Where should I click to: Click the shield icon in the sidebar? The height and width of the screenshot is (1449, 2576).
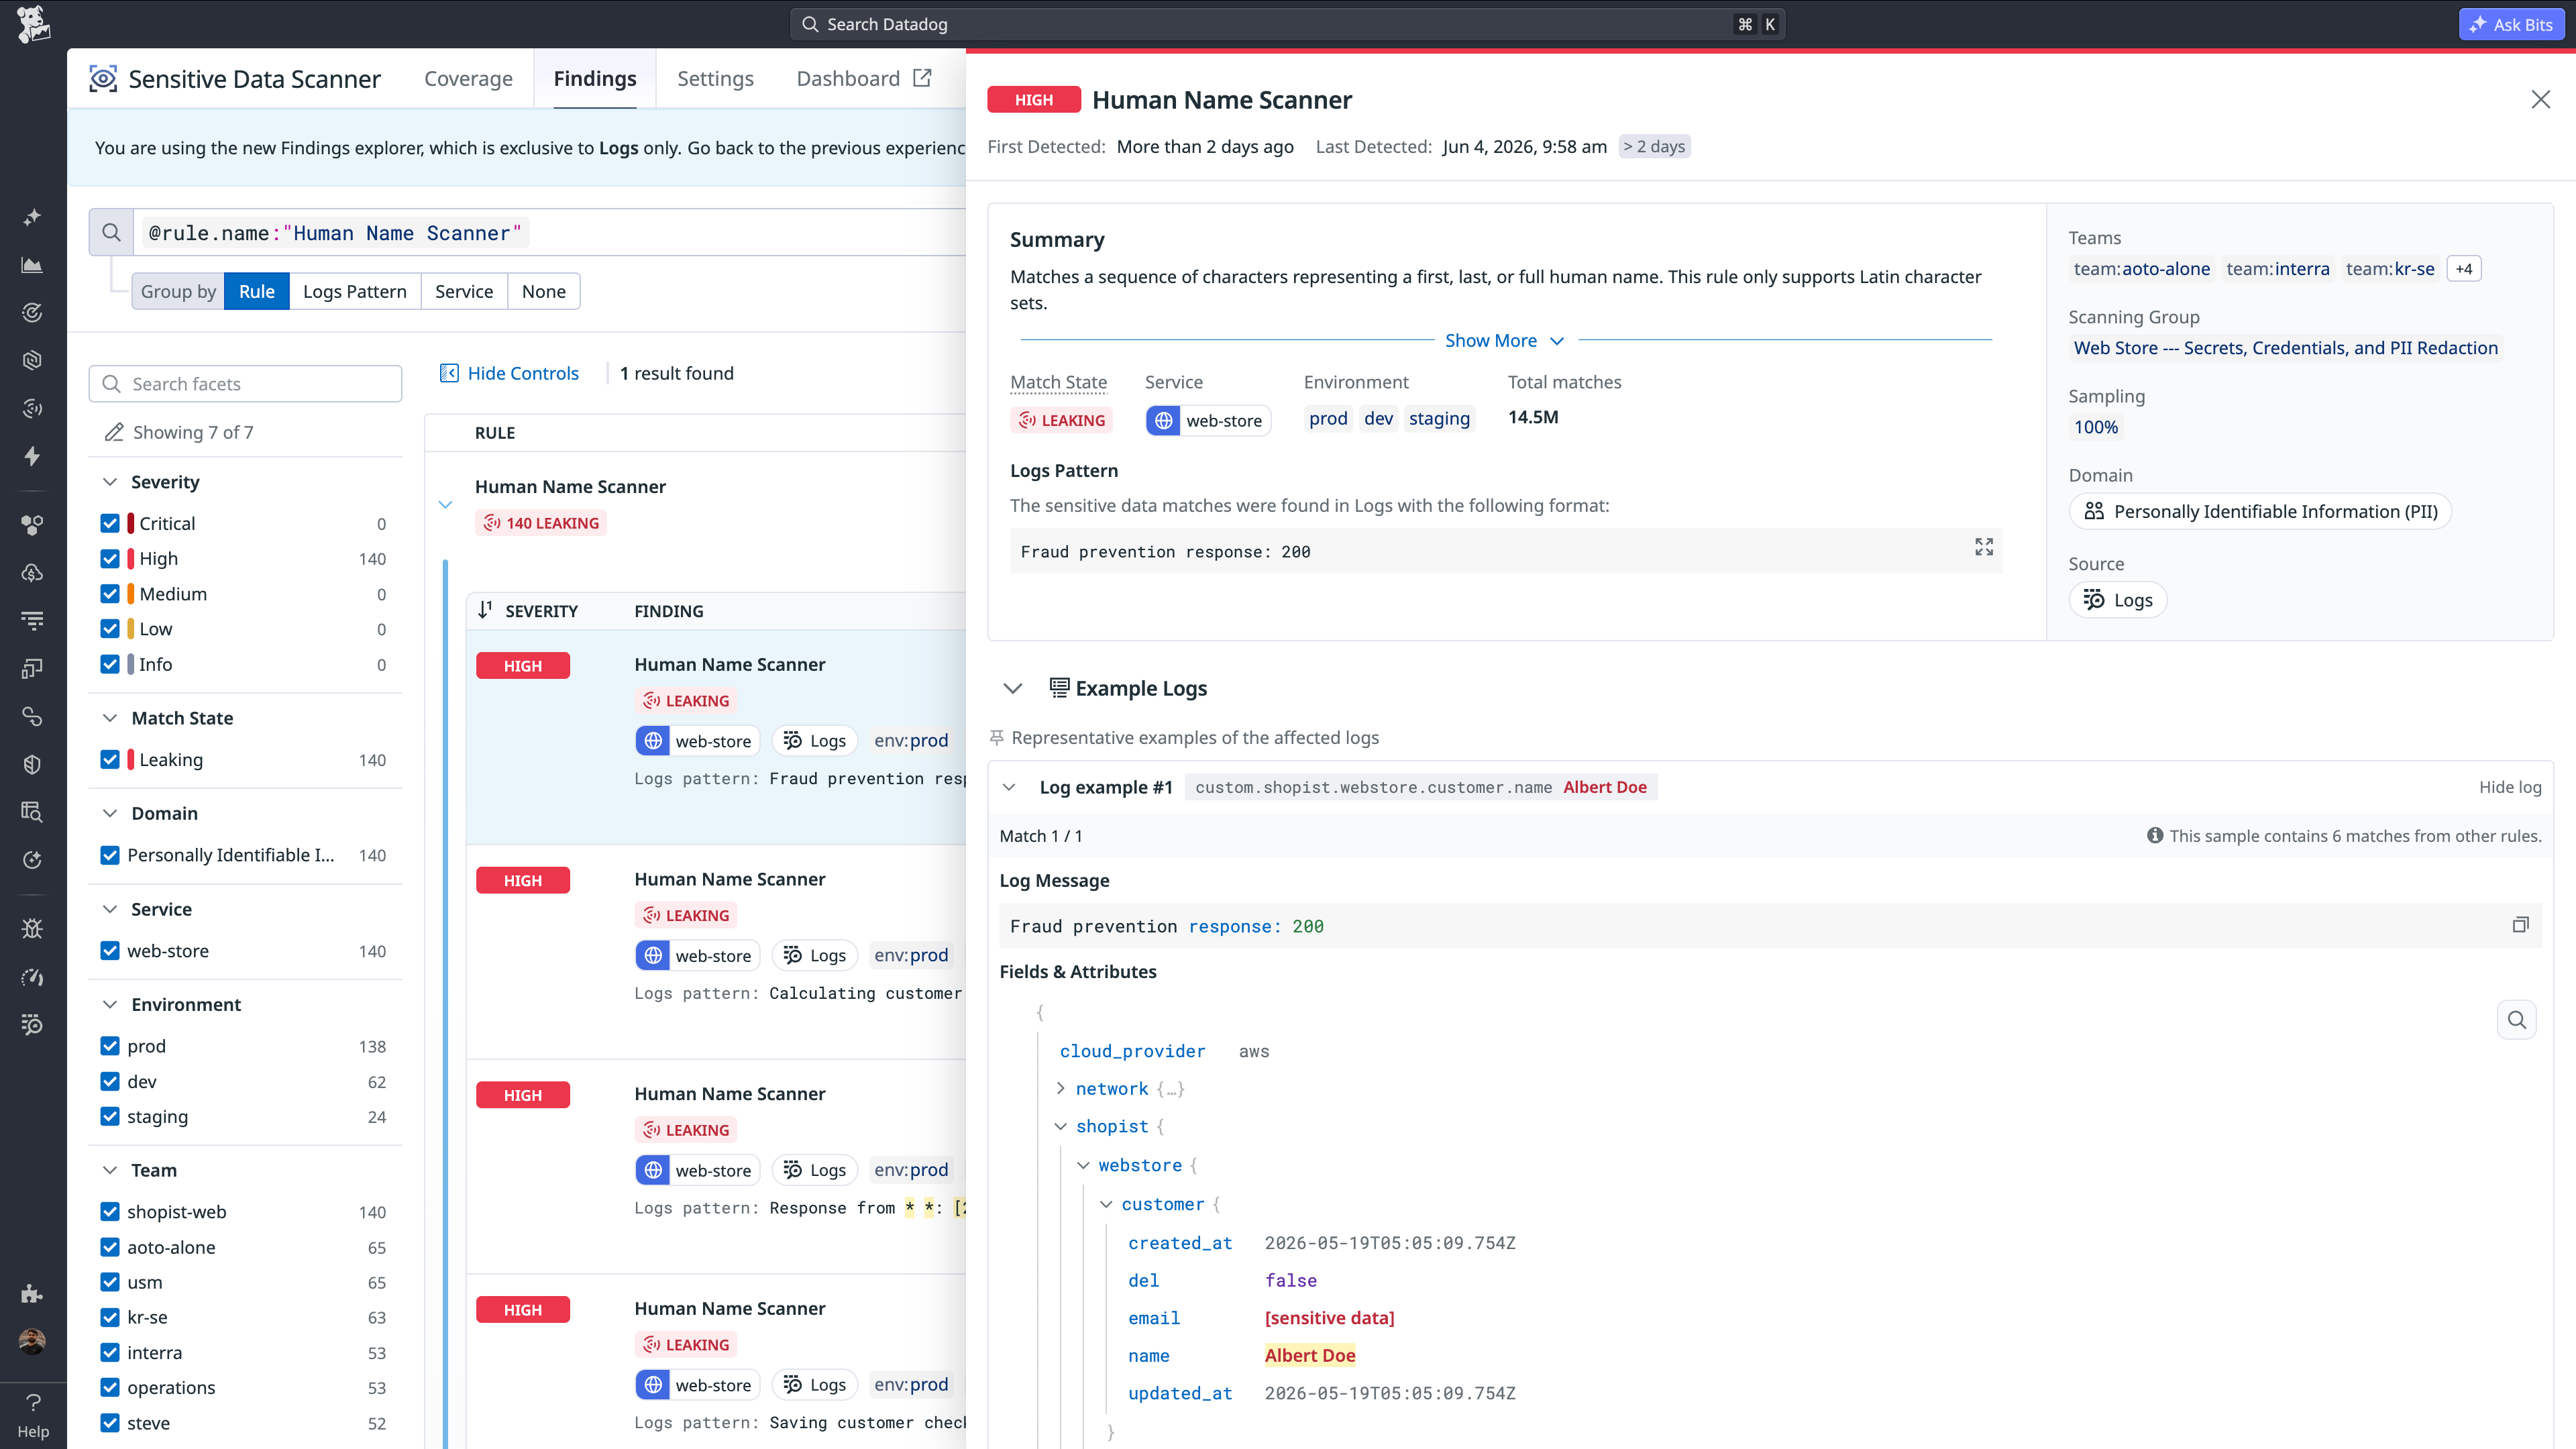(x=33, y=764)
